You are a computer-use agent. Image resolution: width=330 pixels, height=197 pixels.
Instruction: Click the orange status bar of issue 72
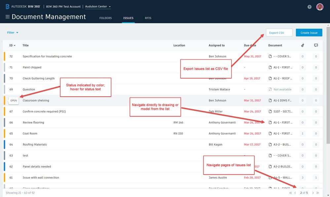tap(4, 56)
